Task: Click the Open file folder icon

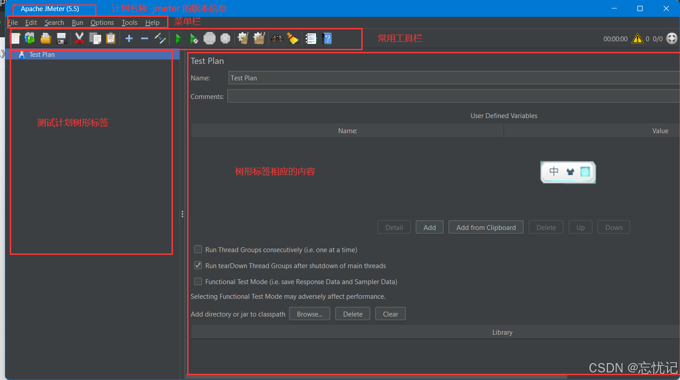Action: (46, 39)
